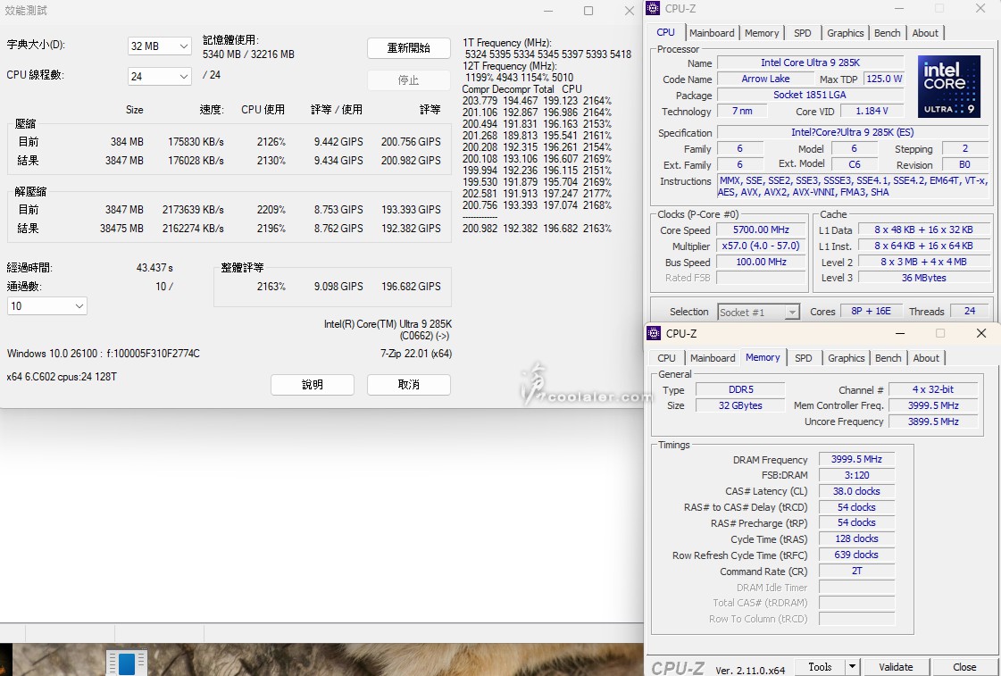The height and width of the screenshot is (676, 1001).
Task: Switch to About tab in top CPU-Z window
Action: [925, 33]
